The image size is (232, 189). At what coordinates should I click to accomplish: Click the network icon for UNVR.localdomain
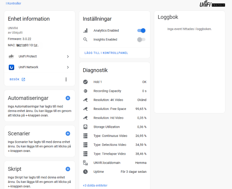pos(85,163)
